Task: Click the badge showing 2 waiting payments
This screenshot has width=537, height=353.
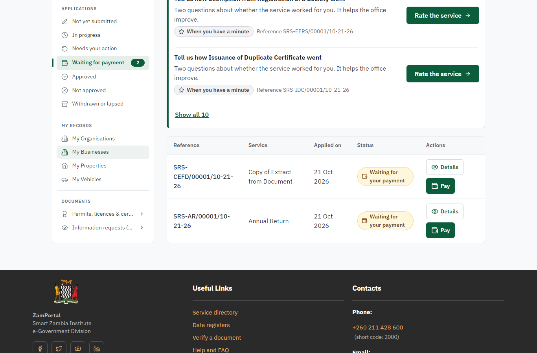Action: click(x=138, y=63)
